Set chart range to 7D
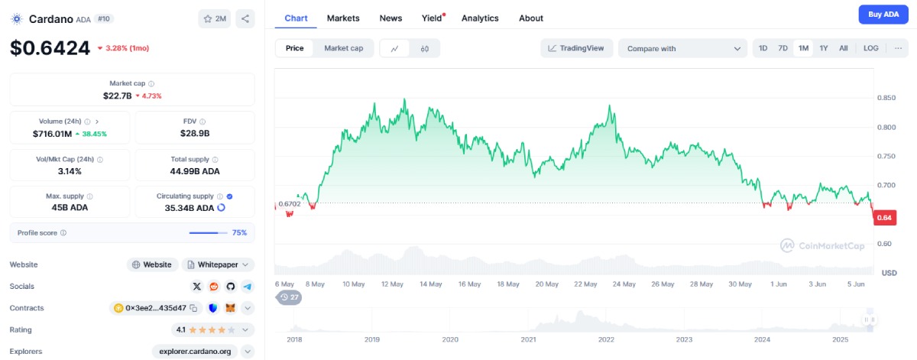 point(783,48)
